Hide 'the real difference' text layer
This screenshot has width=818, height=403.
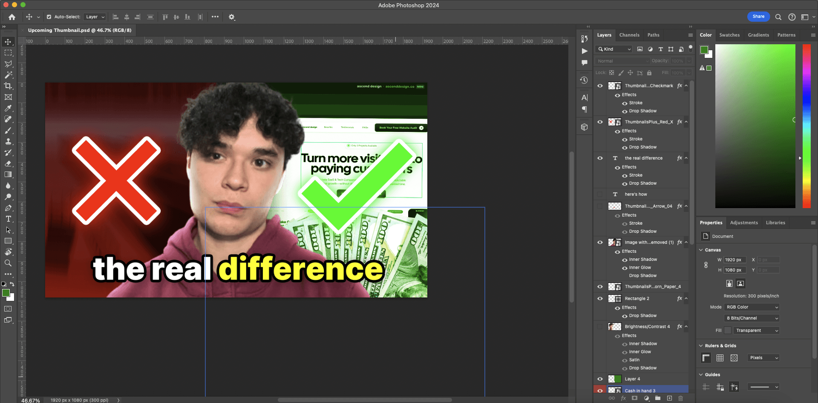coord(600,158)
